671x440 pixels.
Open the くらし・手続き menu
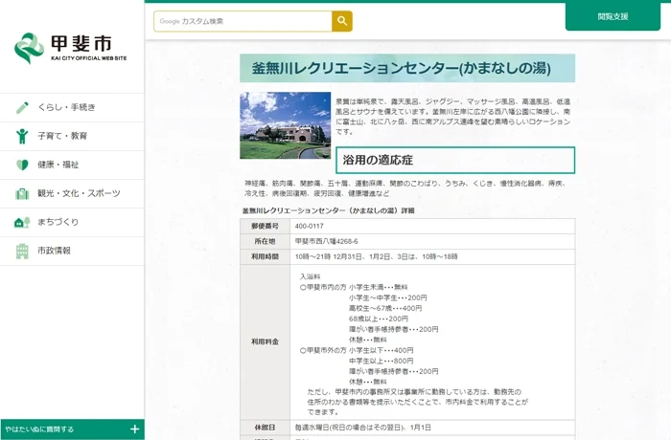pyautogui.click(x=72, y=107)
